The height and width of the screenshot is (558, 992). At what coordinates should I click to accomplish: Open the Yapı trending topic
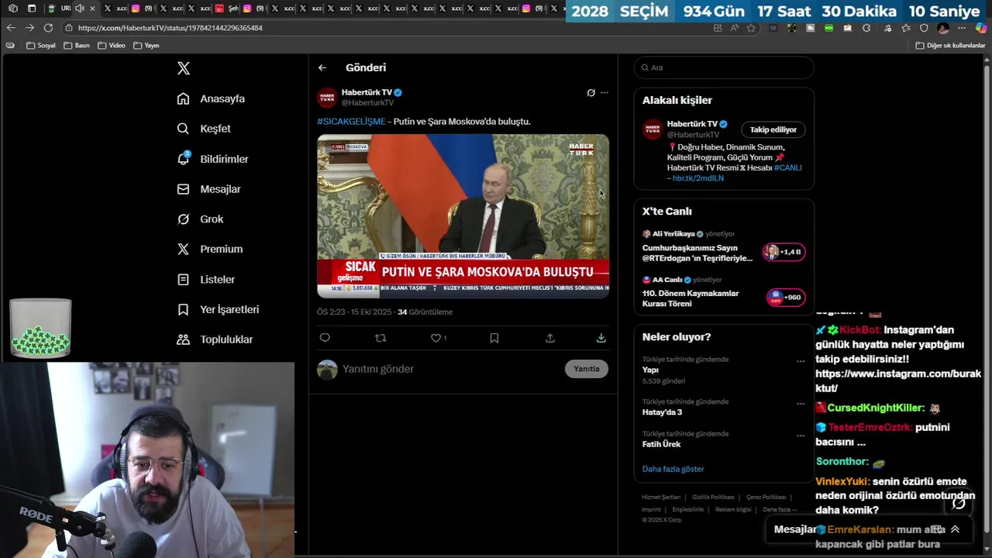click(x=650, y=370)
